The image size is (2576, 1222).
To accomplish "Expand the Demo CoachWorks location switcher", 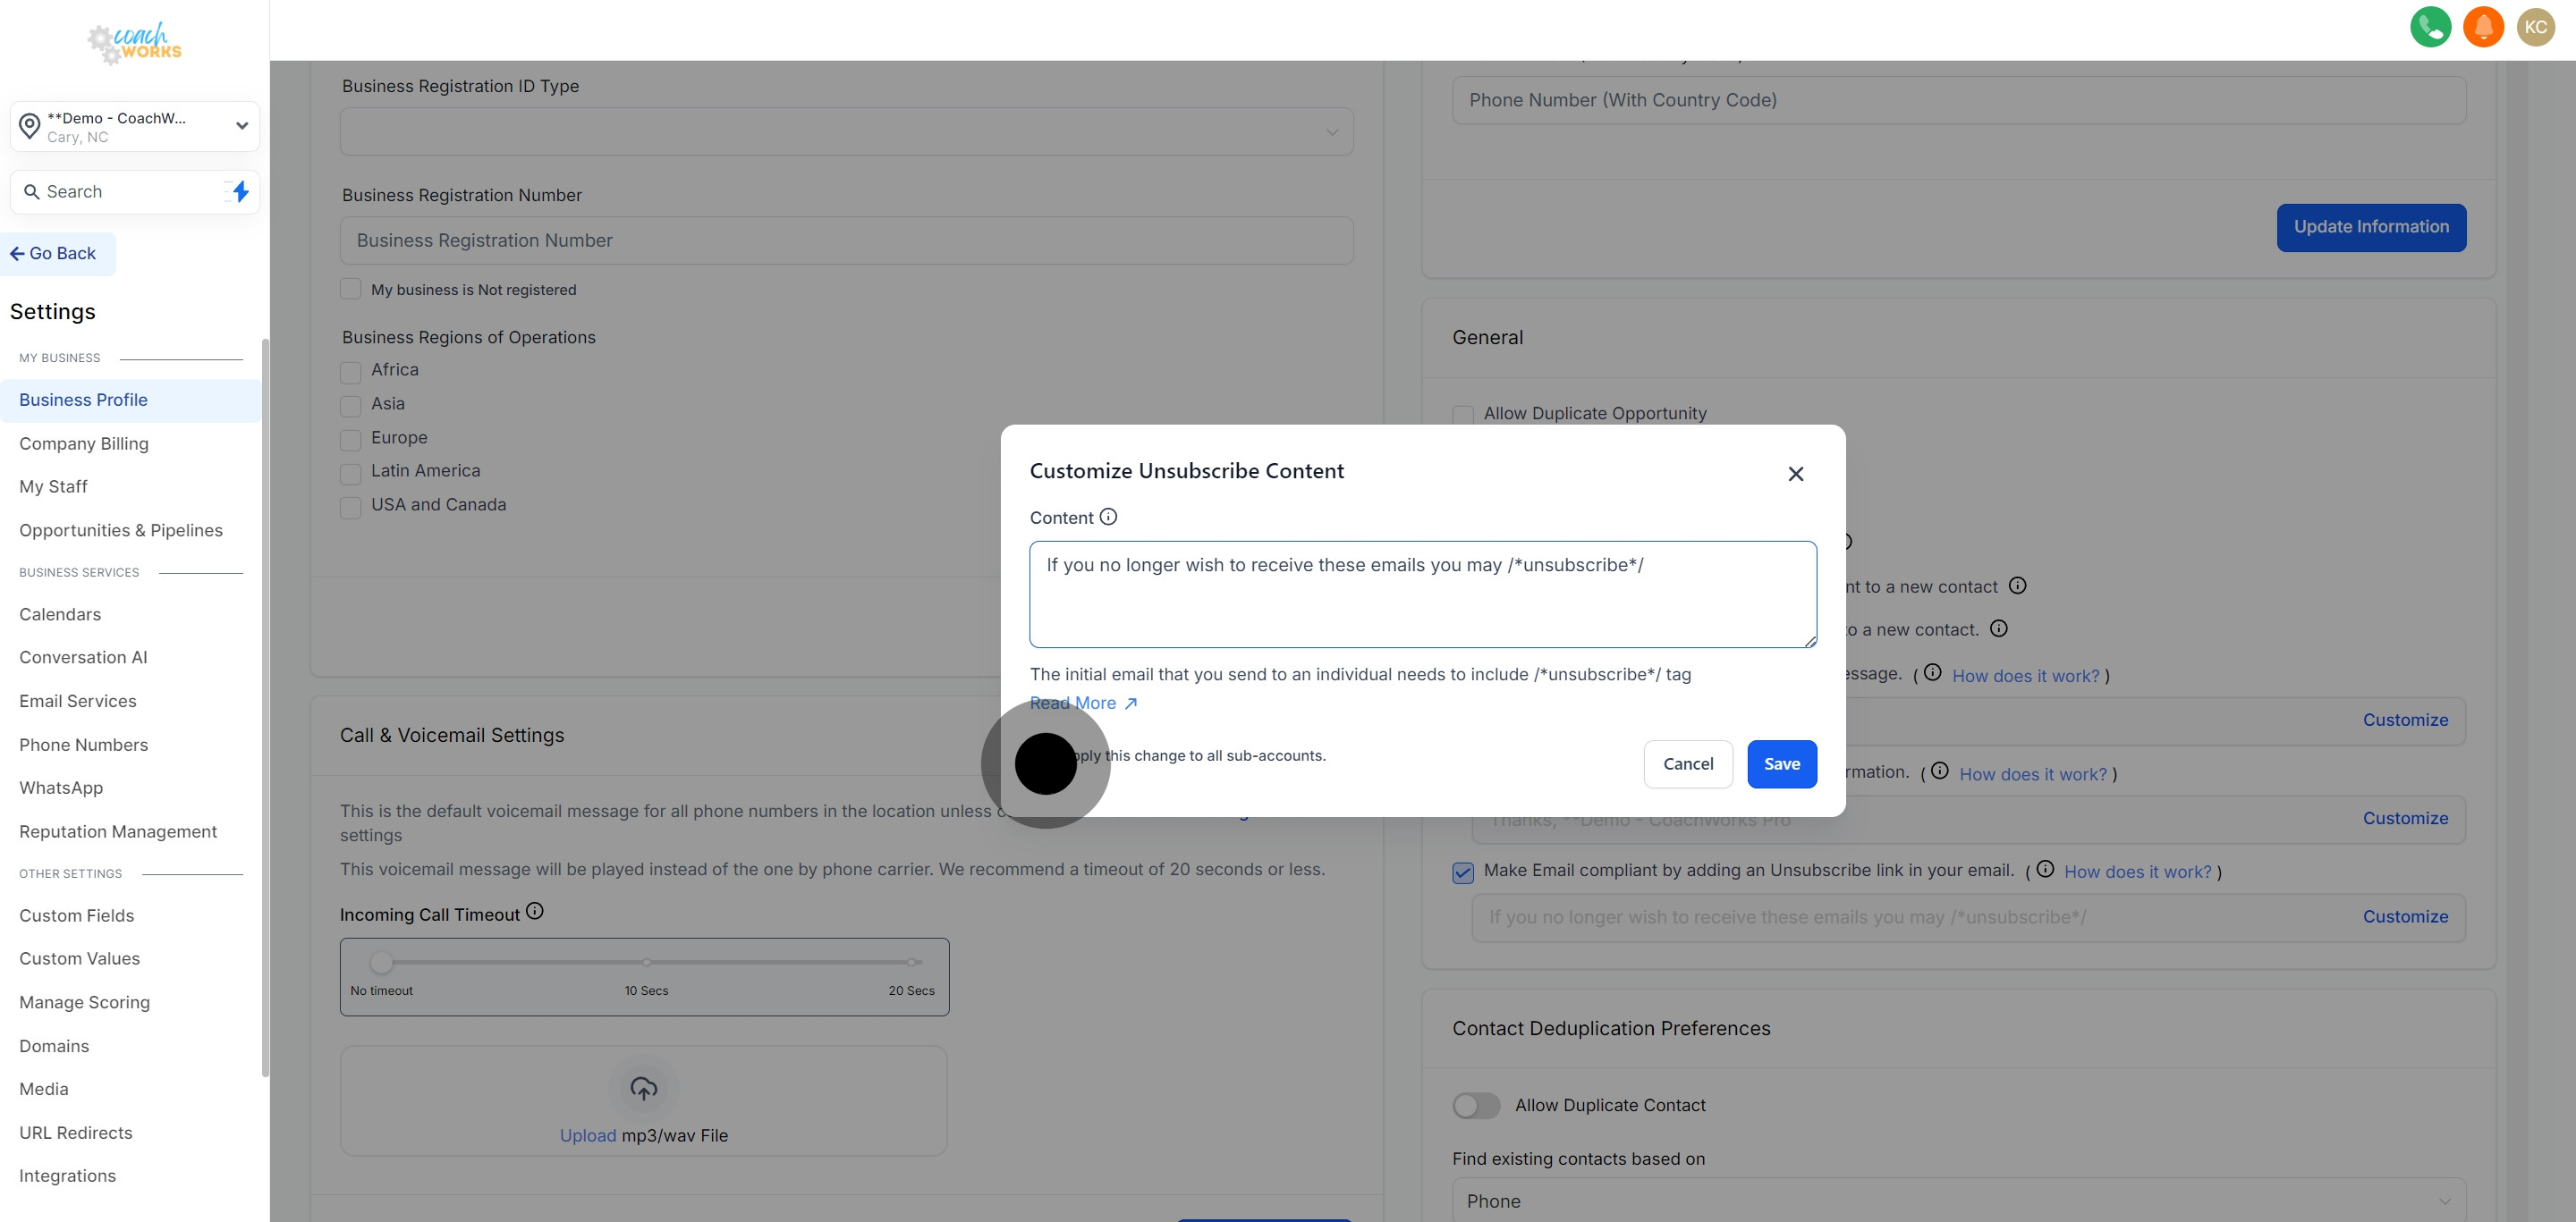I will click(x=135, y=126).
